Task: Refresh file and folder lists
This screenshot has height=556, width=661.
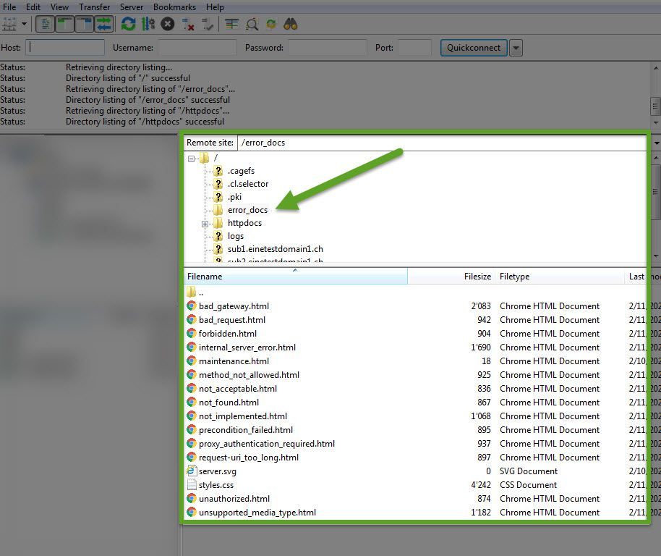Action: coord(128,24)
